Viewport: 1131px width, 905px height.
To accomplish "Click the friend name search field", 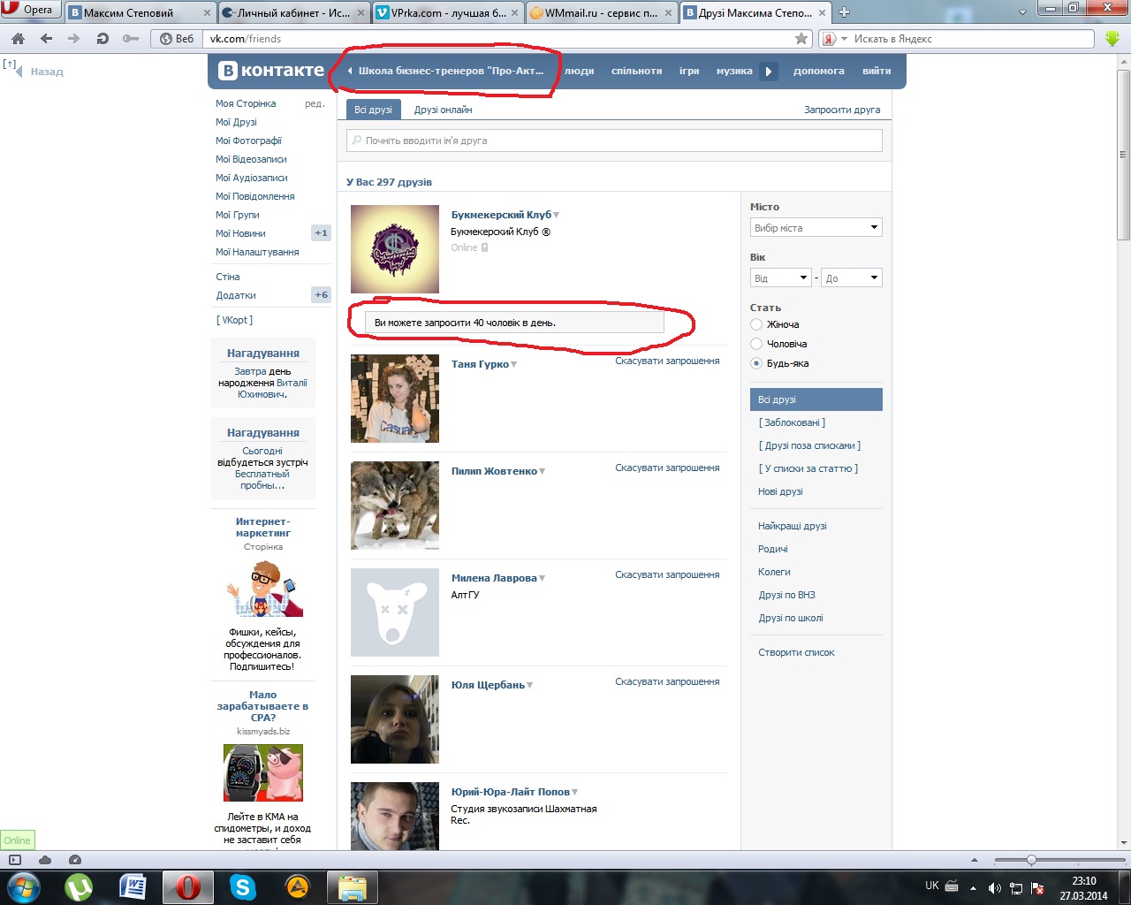I will 614,141.
